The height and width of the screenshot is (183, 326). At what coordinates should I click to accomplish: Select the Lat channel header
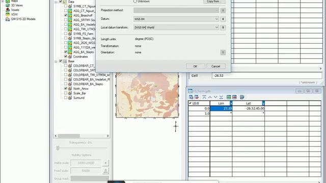tap(248, 103)
